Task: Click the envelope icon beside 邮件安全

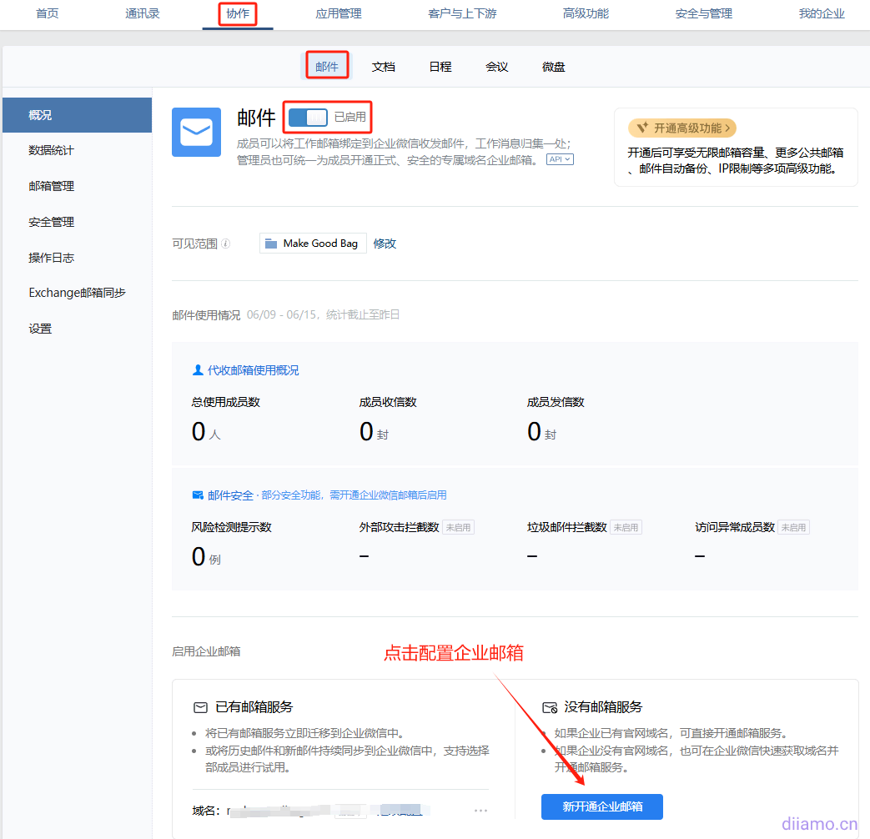Action: (x=198, y=495)
